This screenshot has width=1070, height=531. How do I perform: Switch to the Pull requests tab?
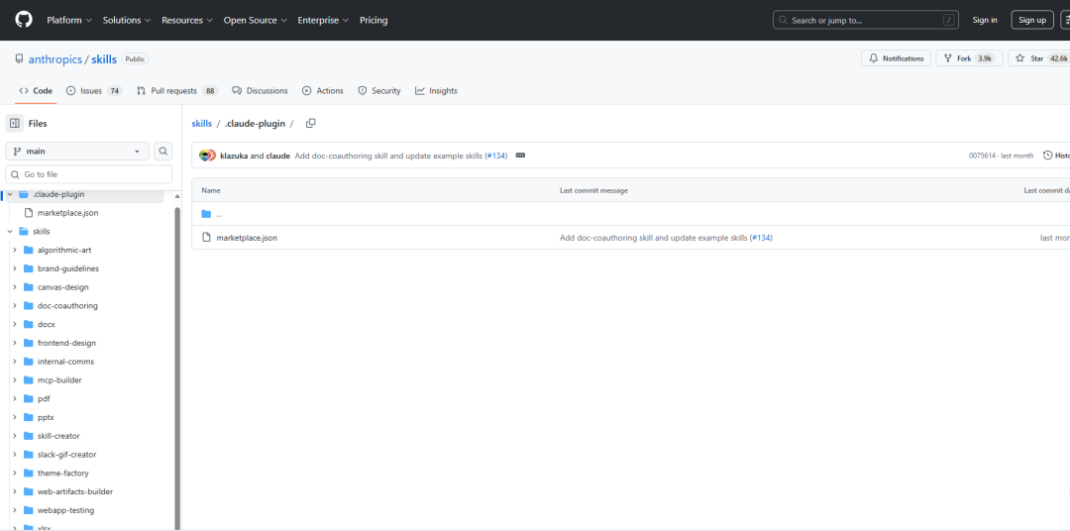(176, 91)
